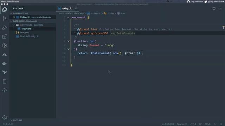Click the GitHub /mjclemente link
The image size is (225, 126).
(x=195, y=1)
